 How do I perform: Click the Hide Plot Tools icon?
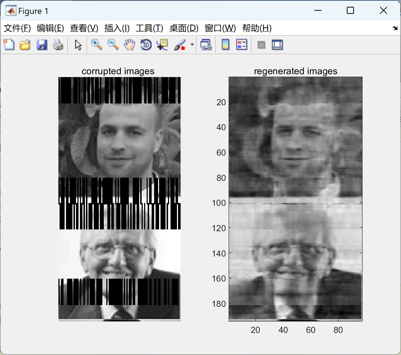[x=261, y=45]
